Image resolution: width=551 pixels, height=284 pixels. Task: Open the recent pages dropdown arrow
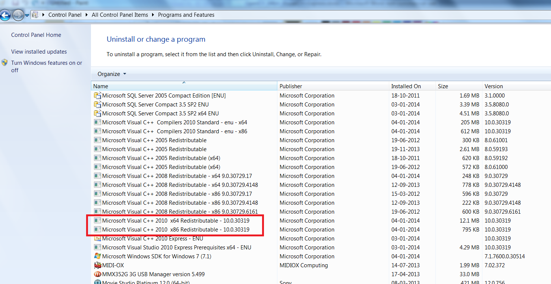pos(27,16)
